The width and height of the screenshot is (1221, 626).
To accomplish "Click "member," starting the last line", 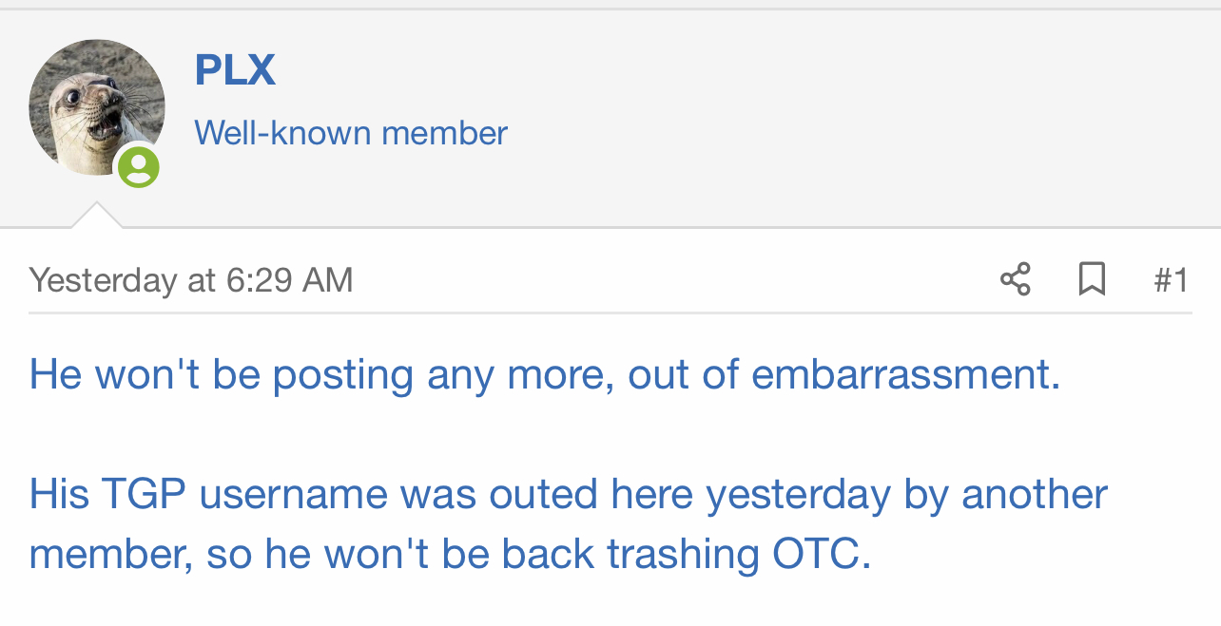I will tap(110, 555).
